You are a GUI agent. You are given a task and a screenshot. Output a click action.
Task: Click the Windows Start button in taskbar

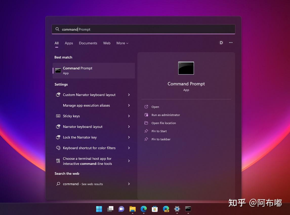click(x=99, y=209)
